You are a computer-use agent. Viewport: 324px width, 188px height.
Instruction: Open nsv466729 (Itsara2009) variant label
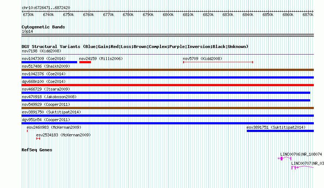46,89
